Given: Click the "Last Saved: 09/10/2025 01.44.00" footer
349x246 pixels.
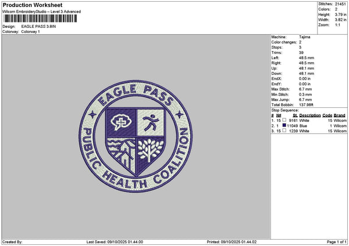Looking at the screenshot, I should tap(115, 242).
